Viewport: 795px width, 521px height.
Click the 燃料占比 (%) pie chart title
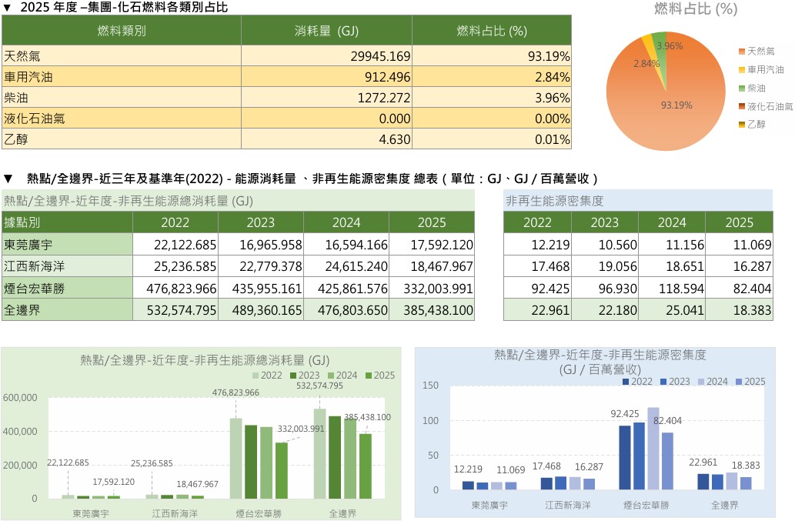[x=696, y=8]
